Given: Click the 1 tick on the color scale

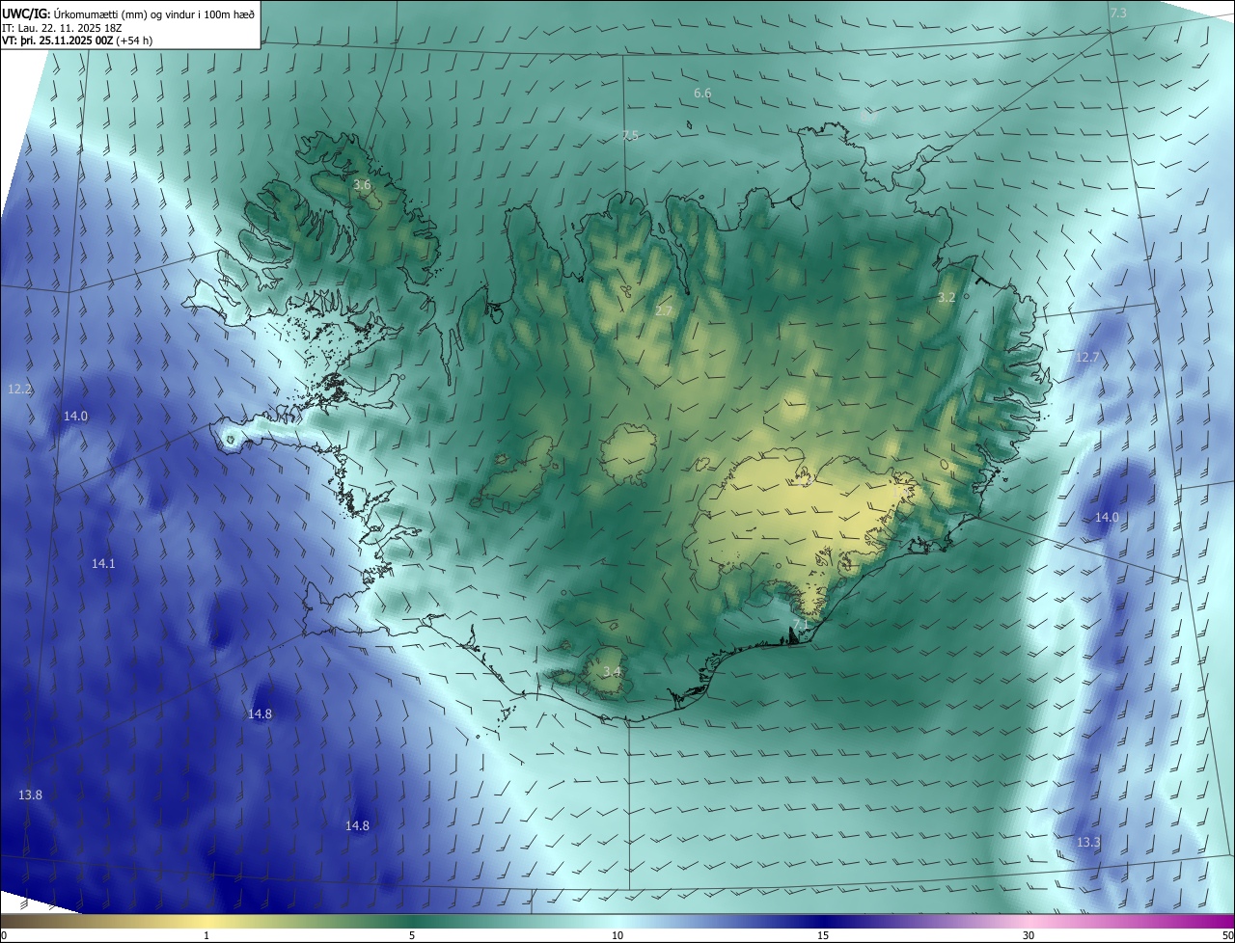Looking at the screenshot, I should (x=206, y=936).
